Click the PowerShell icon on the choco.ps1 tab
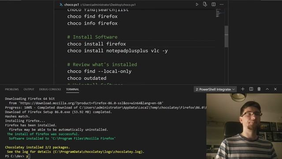282x159 pixels. click(x=61, y=5)
